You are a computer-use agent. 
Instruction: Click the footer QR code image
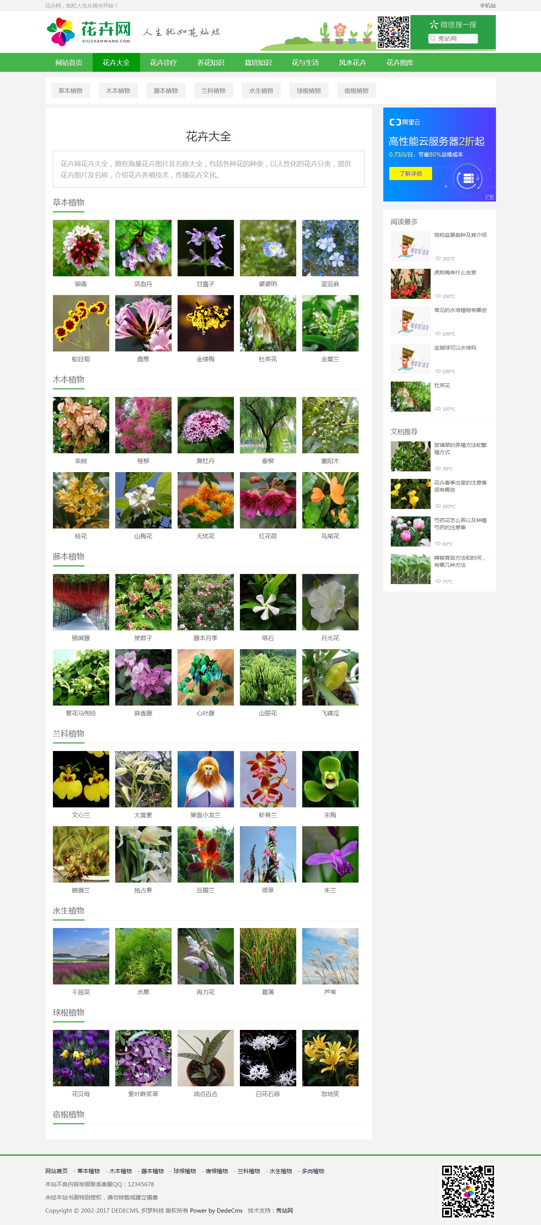point(468,1191)
